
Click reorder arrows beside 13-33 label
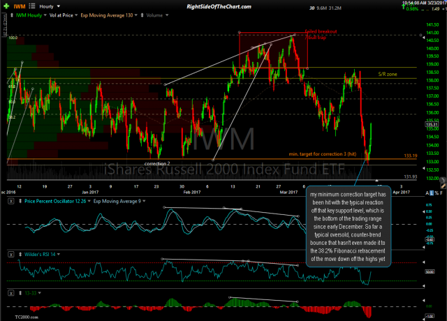[x=20, y=293]
